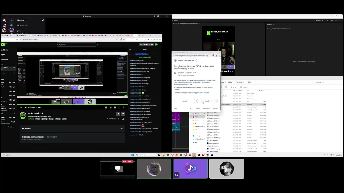
Task: Click Premiere Pro breadcrumb in Explorer
Action: click(240, 82)
